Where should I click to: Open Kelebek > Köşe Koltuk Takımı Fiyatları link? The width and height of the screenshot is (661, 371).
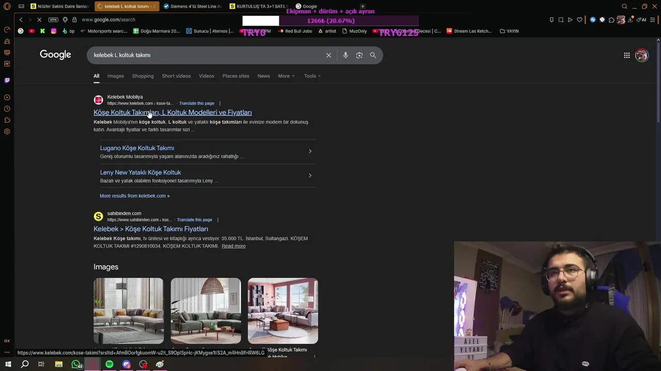[x=151, y=229]
